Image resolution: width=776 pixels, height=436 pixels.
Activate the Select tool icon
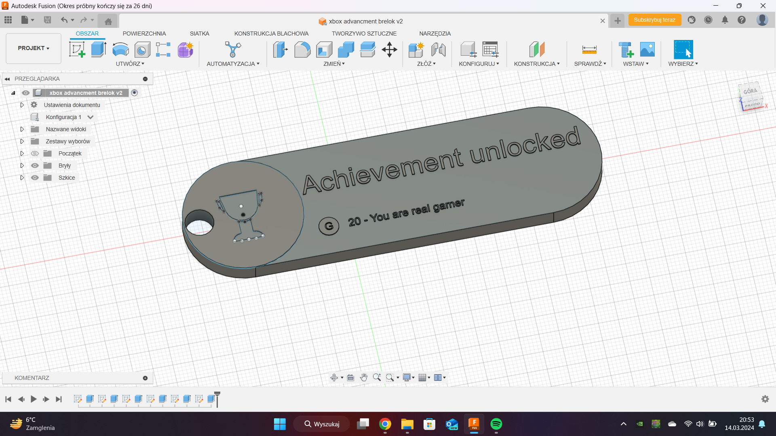(683, 50)
